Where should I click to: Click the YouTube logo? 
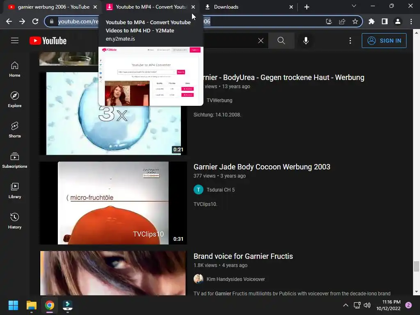48,41
